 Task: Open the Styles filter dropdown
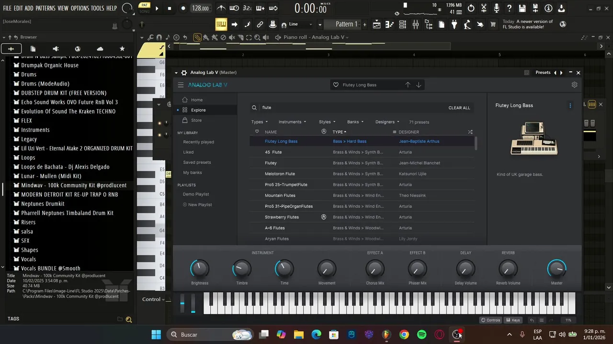click(x=327, y=122)
